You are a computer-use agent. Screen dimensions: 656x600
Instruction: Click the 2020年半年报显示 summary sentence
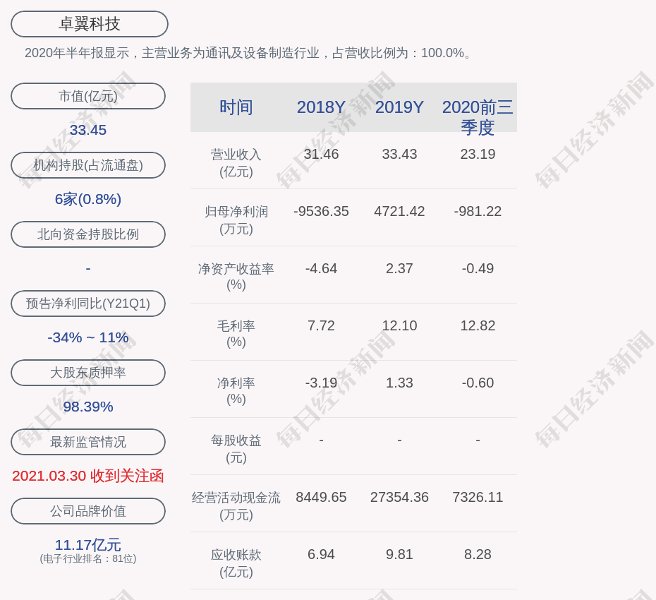click(248, 53)
